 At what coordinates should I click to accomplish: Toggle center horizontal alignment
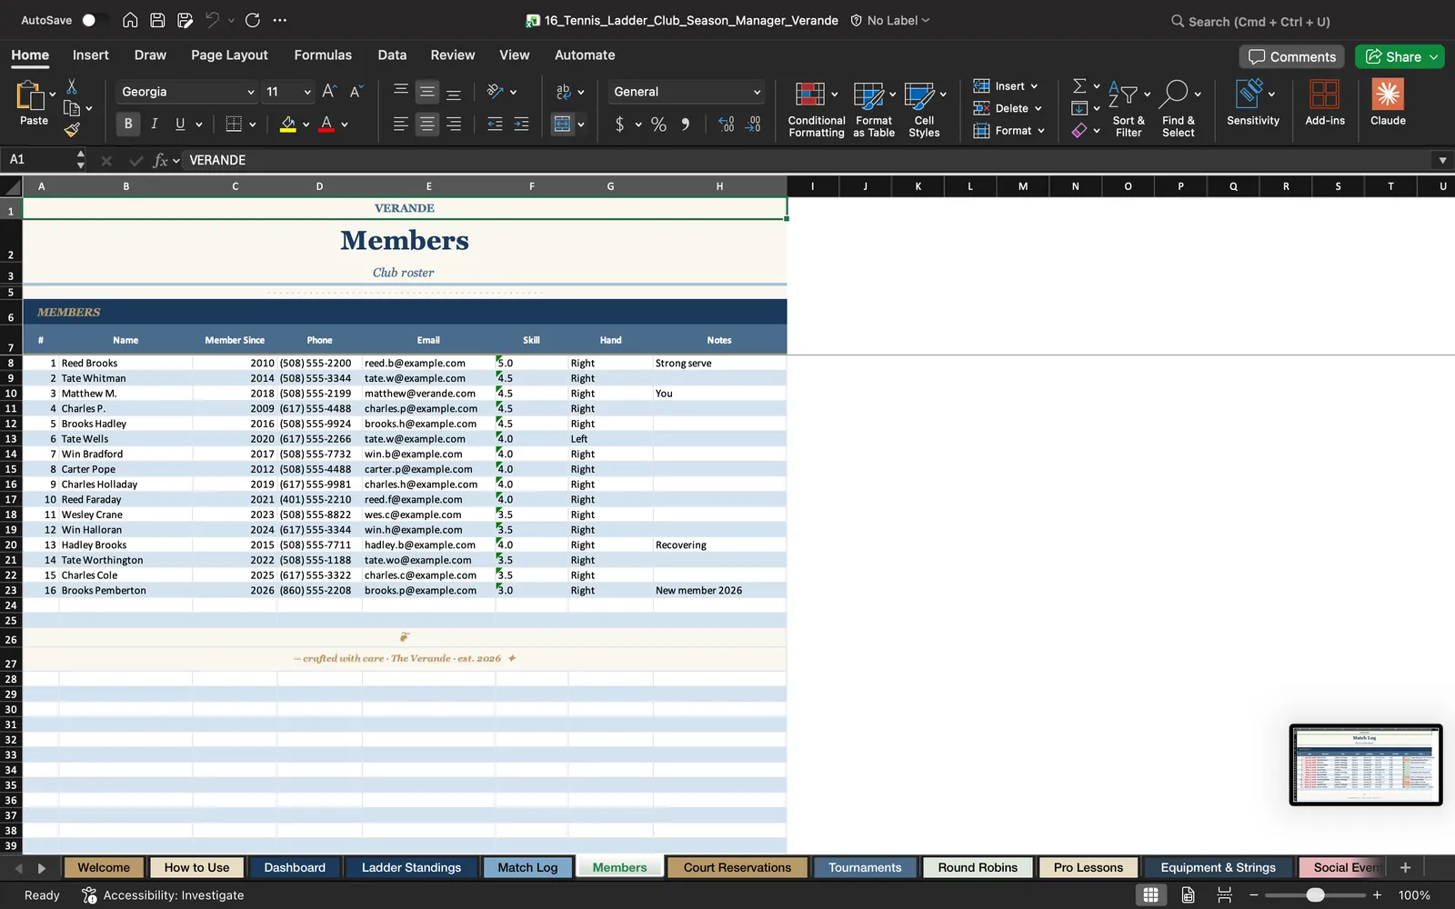[x=426, y=124]
